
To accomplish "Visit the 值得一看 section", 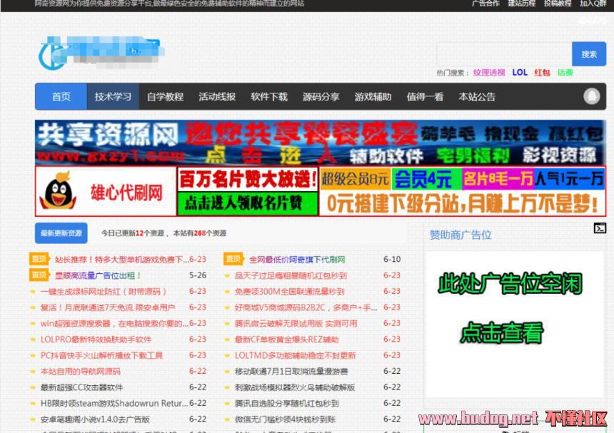I will pyautogui.click(x=425, y=96).
